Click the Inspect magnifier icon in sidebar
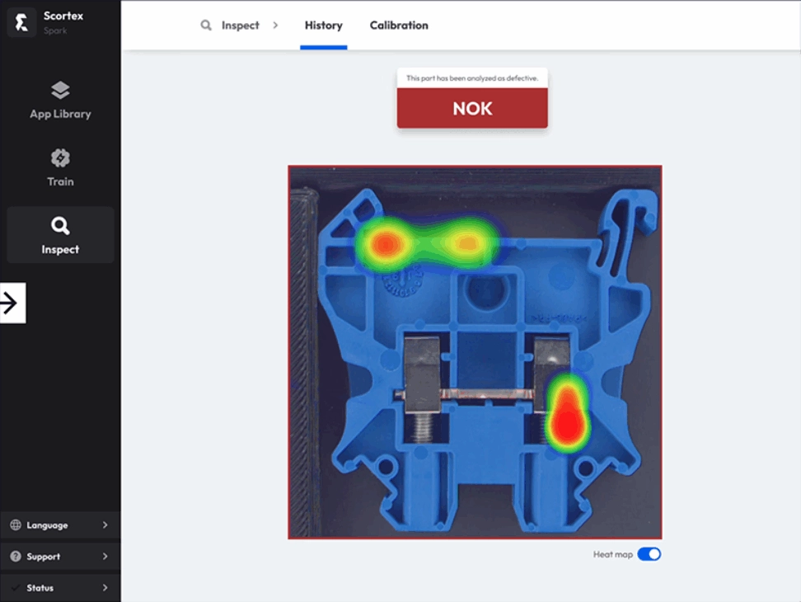801x602 pixels. [60, 226]
